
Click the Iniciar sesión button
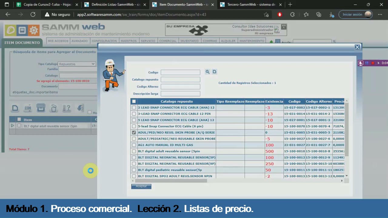(356, 14)
